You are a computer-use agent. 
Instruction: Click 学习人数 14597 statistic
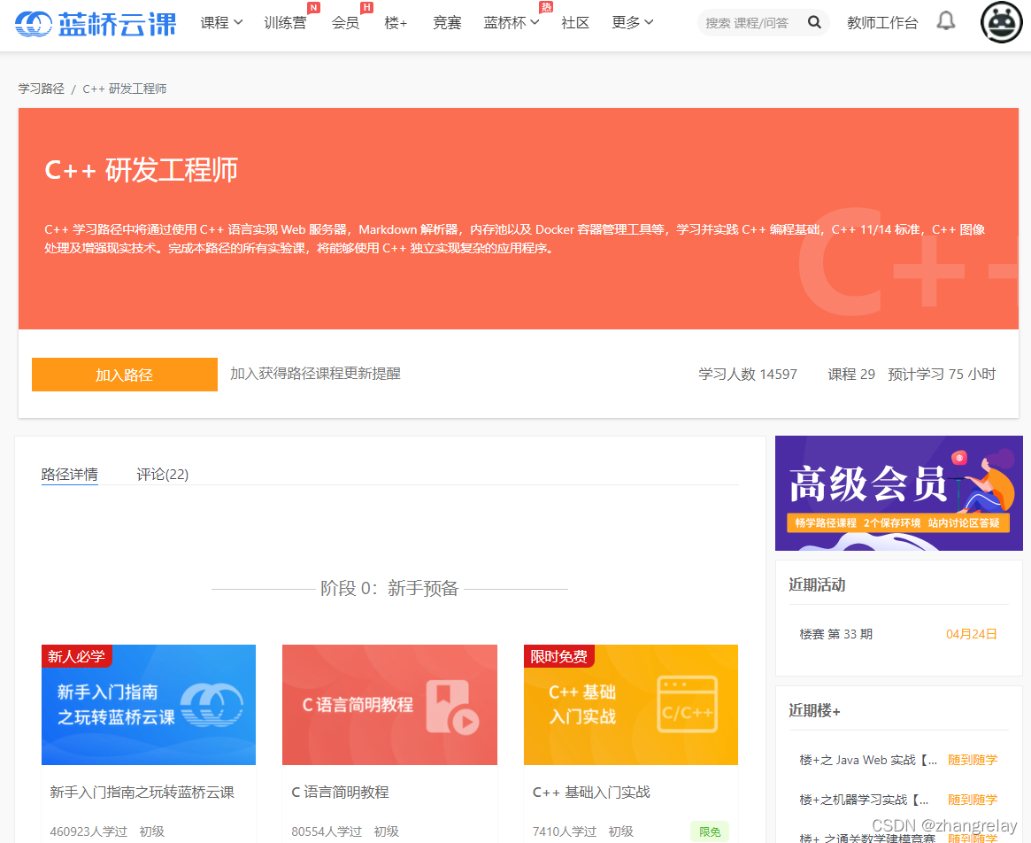coord(748,374)
